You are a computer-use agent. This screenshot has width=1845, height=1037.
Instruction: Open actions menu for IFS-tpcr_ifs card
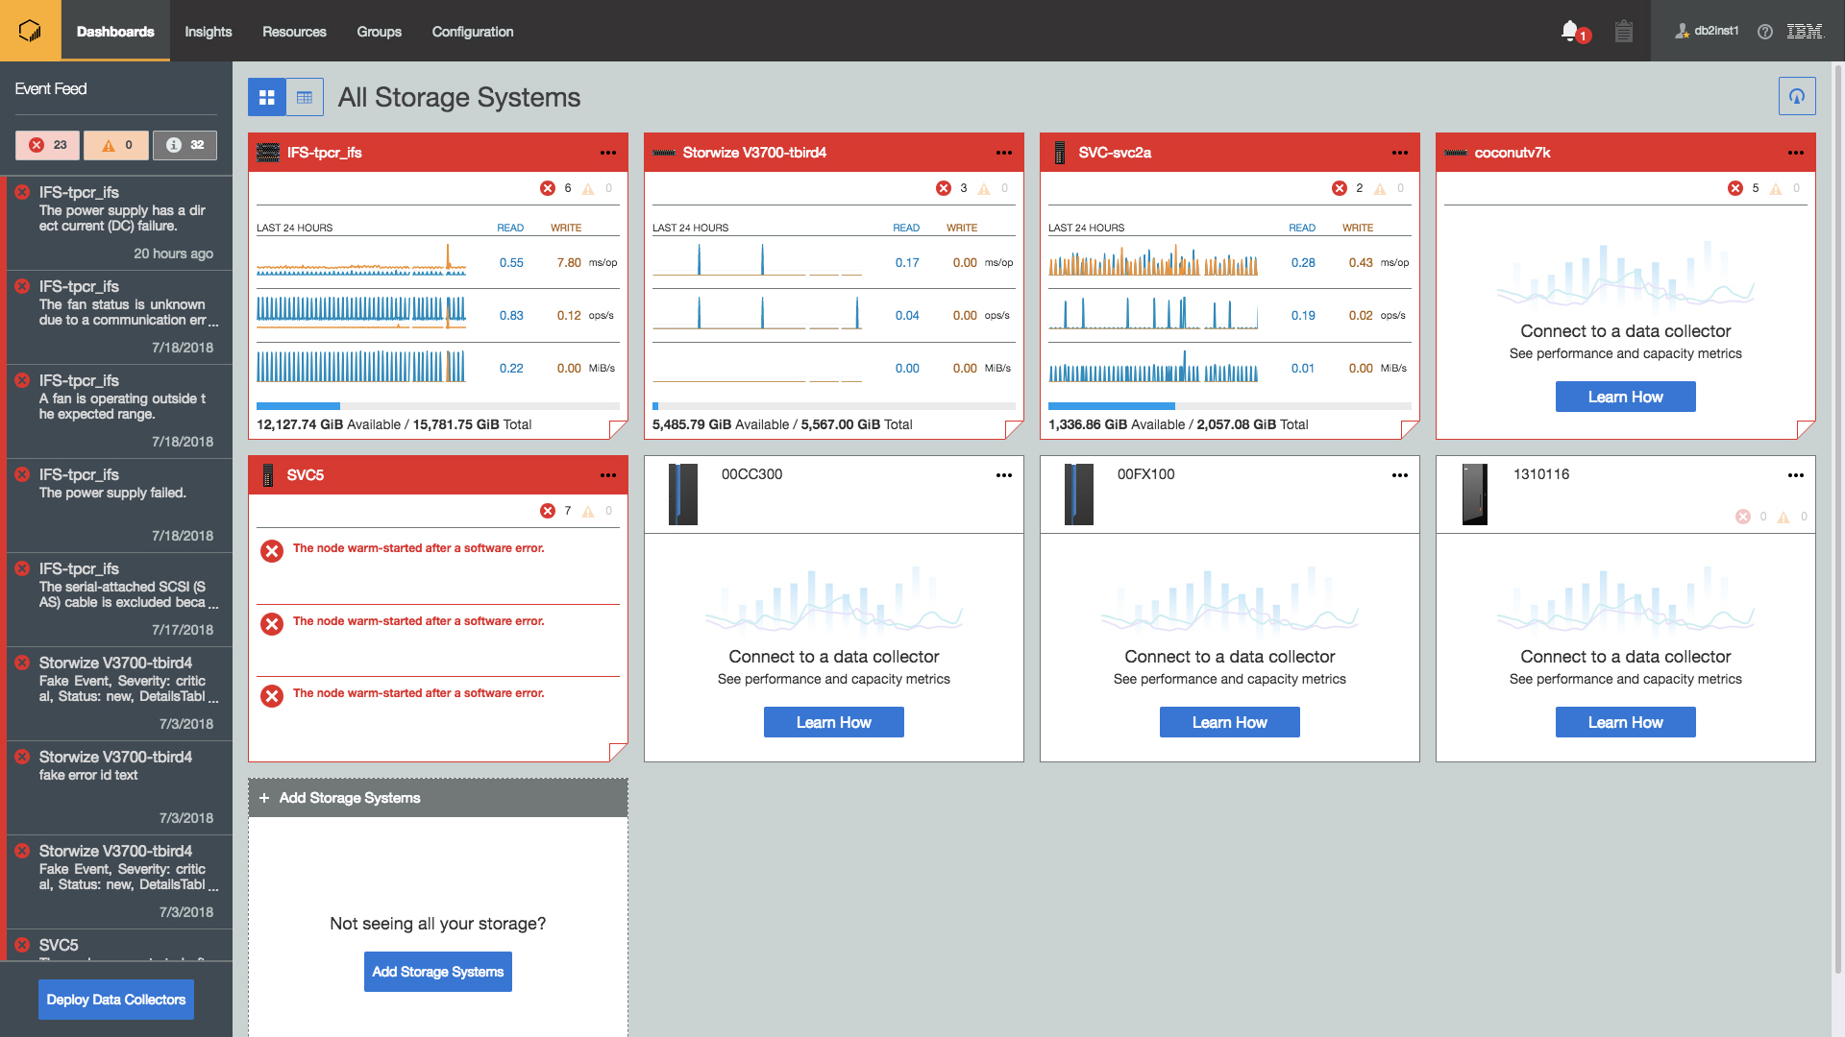(608, 153)
